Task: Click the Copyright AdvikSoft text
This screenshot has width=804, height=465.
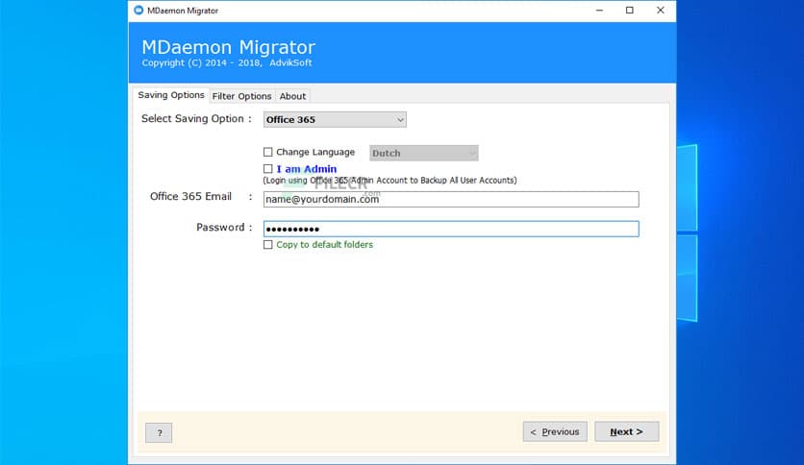Action: [227, 63]
